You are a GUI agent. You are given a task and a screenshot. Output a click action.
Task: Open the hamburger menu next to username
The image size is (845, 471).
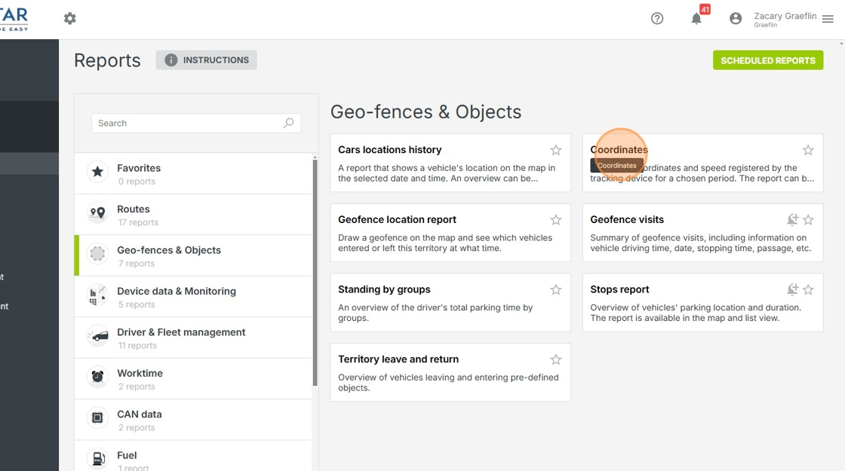tap(828, 19)
